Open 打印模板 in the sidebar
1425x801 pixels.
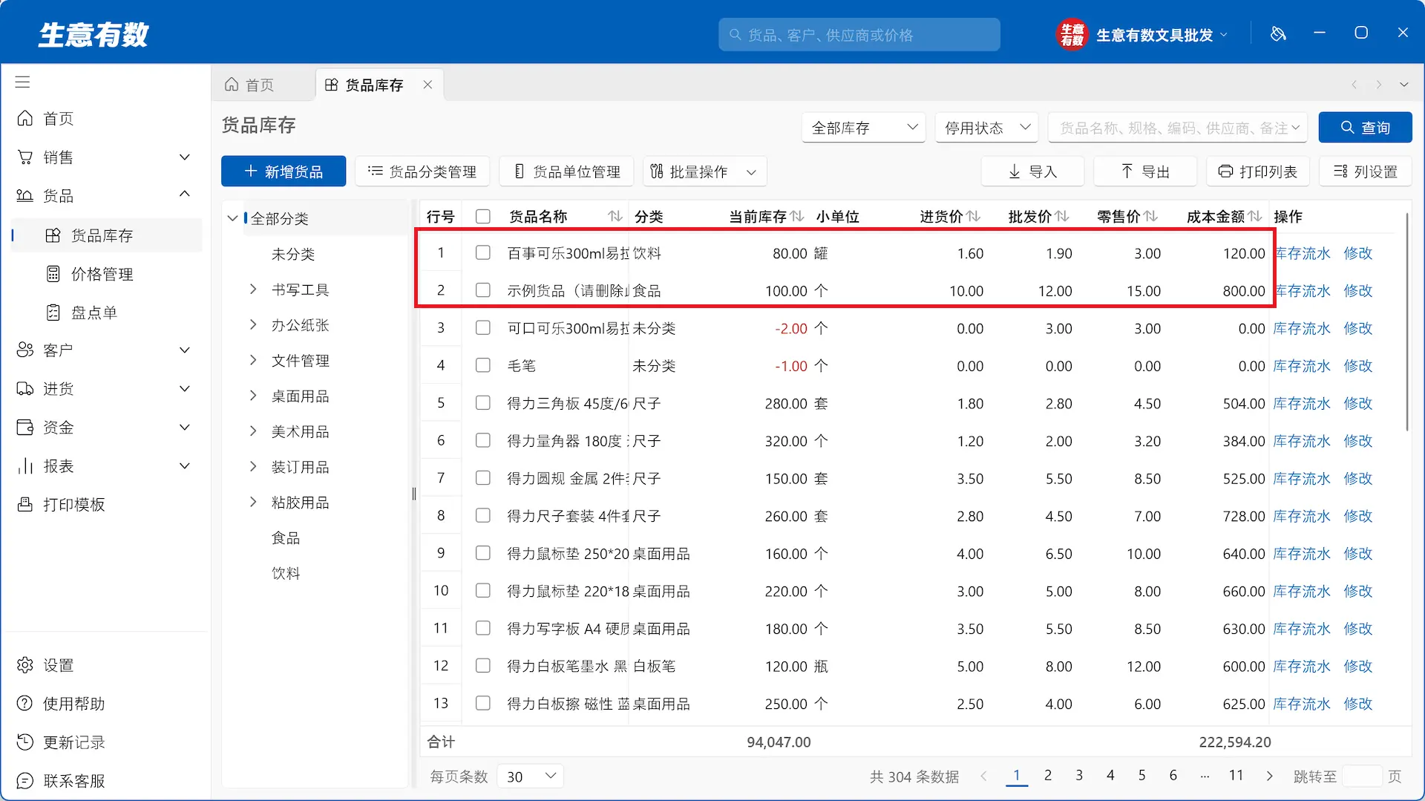click(61, 505)
